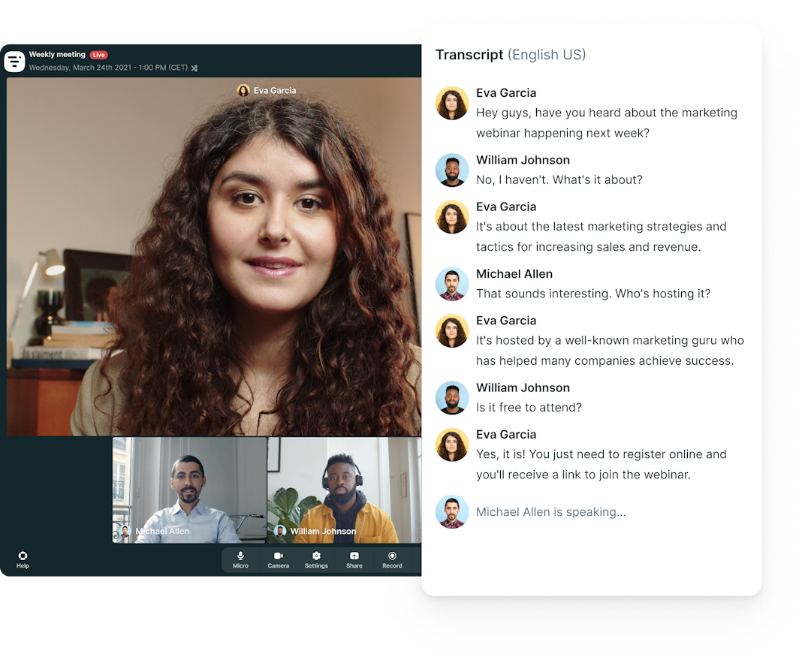Mute the microphone with Micro
Screen dimensions: 811x669
click(x=240, y=559)
